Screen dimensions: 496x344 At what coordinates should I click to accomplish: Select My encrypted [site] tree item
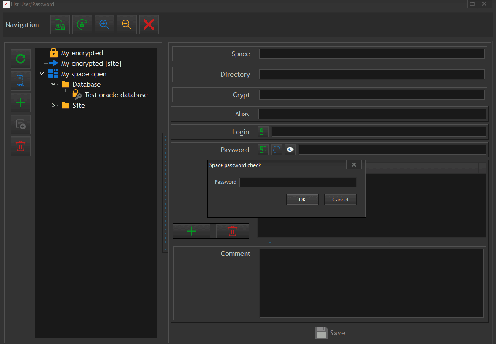coord(91,64)
